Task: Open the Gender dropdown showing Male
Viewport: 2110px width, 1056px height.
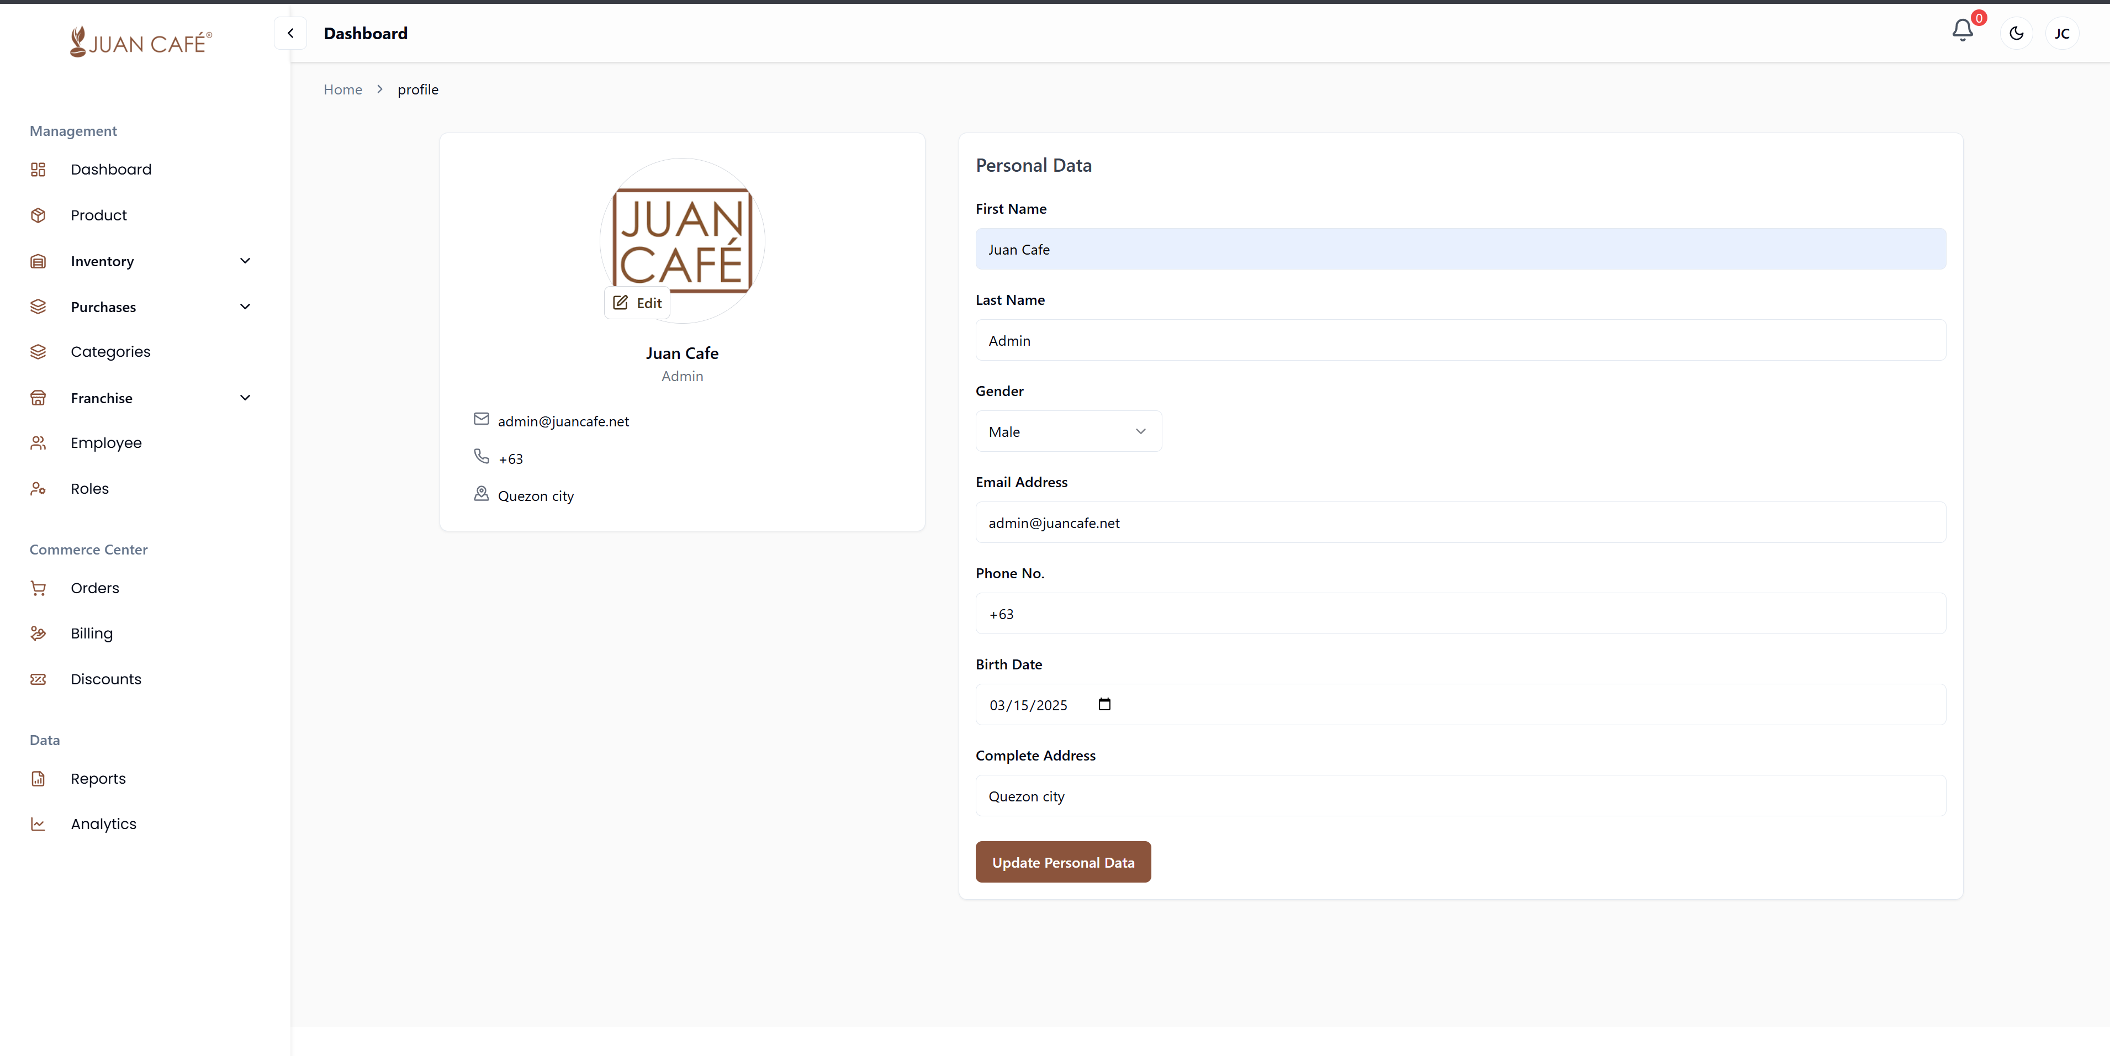Action: coord(1067,432)
